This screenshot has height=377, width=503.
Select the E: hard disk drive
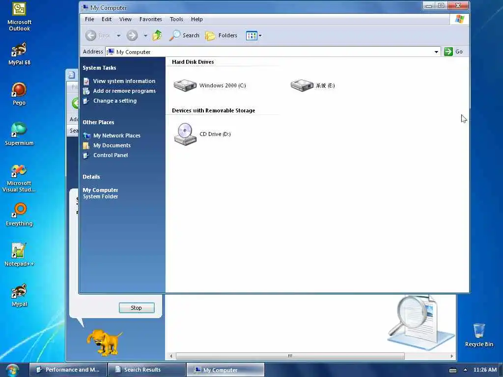pyautogui.click(x=313, y=85)
